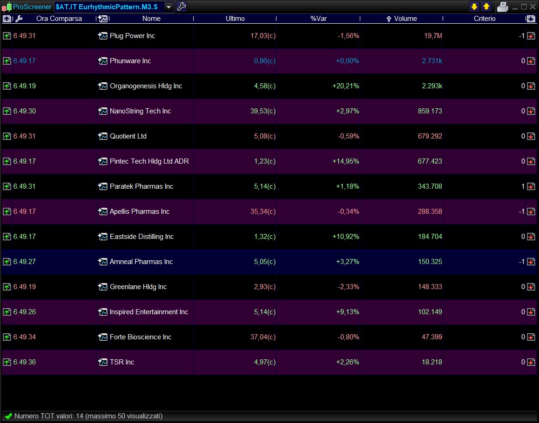Select the Plug Power Inc name
The image size is (539, 423).
pyautogui.click(x=132, y=36)
